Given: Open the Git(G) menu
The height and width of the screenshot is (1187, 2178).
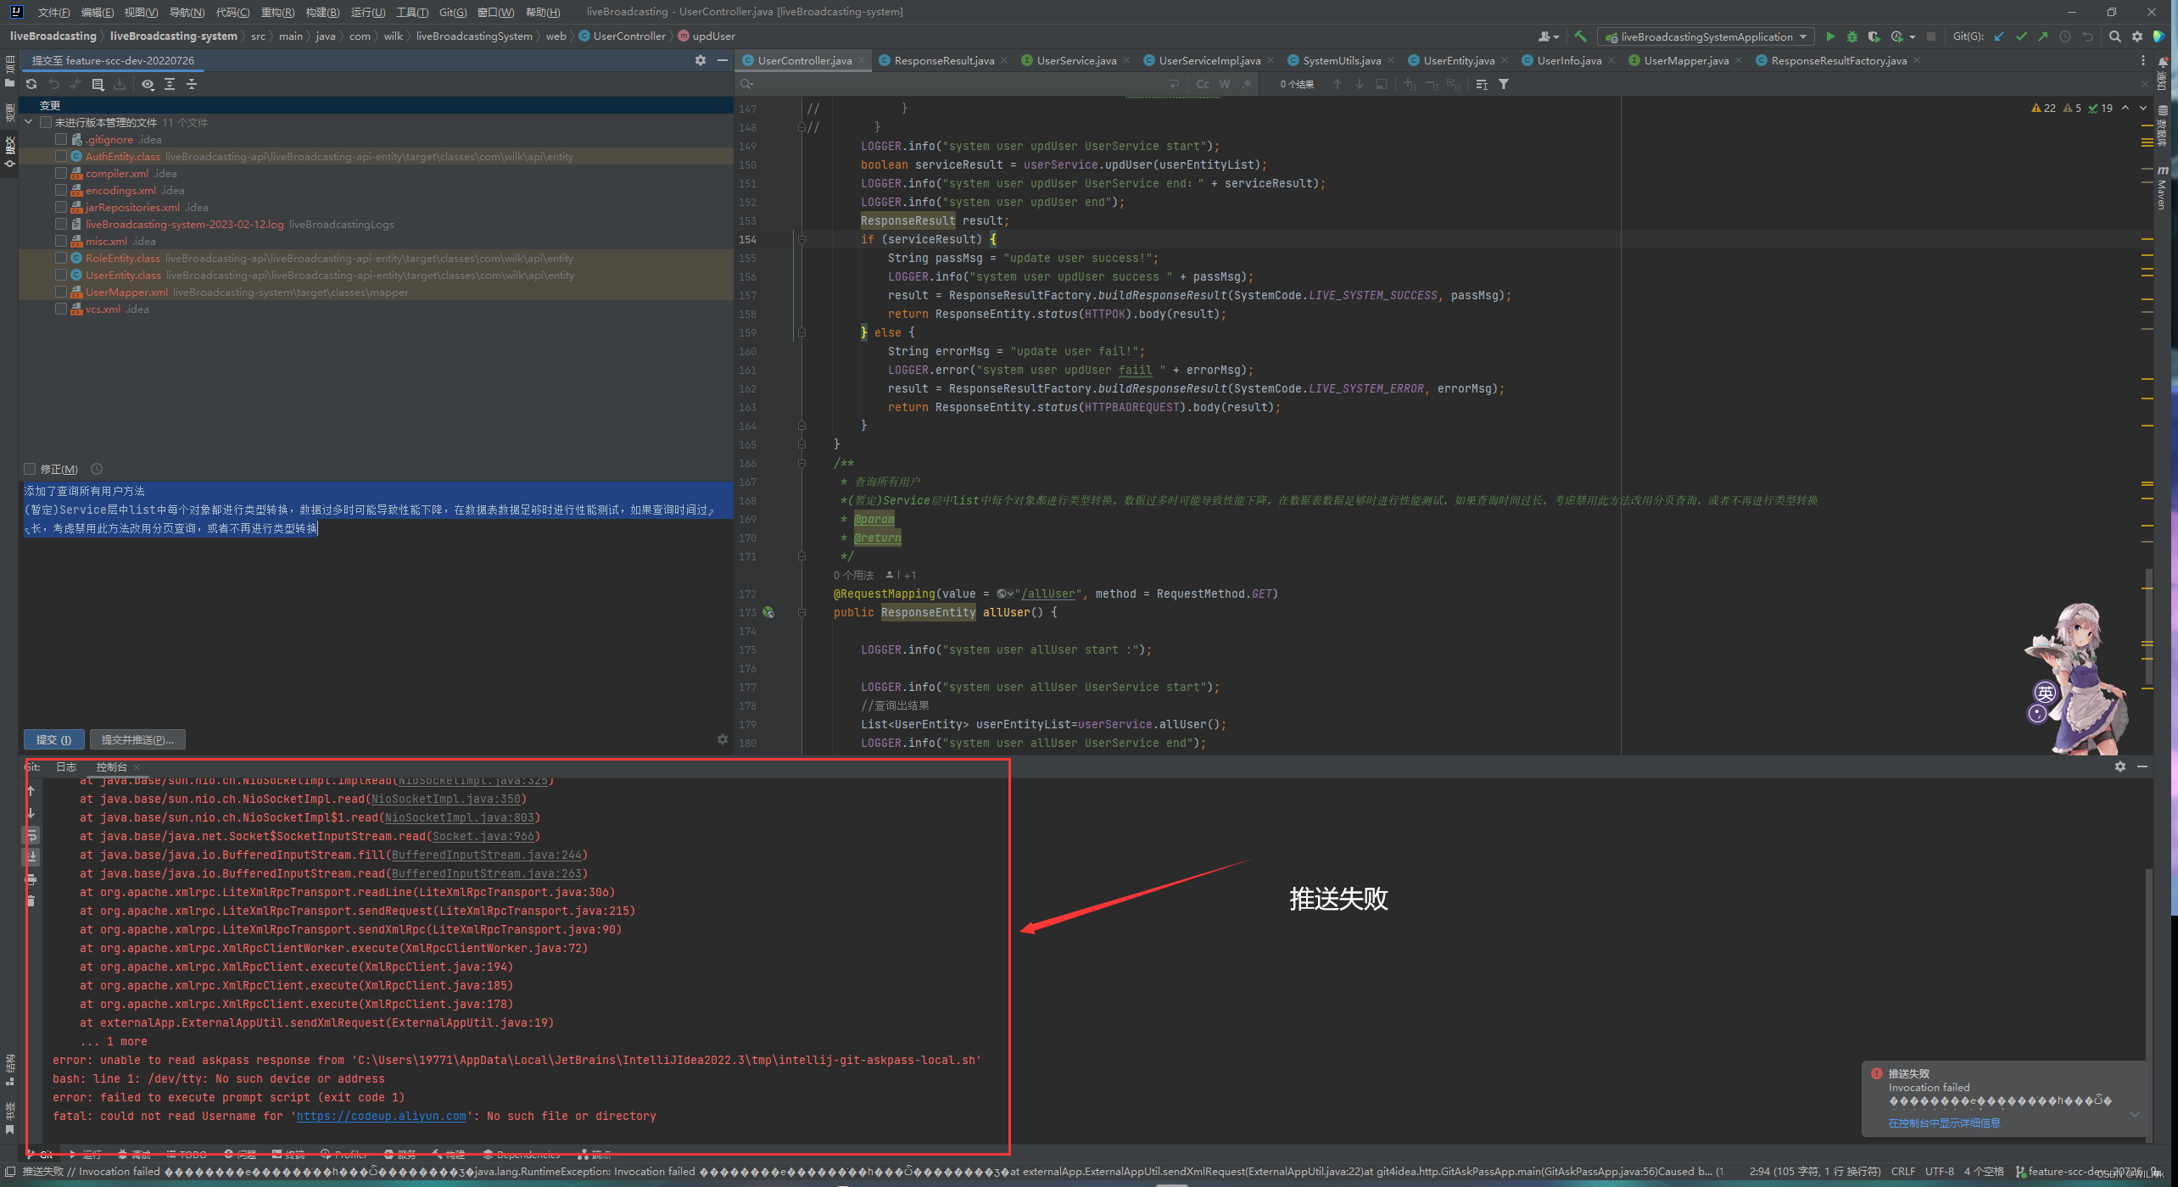Looking at the screenshot, I should tap(453, 12).
